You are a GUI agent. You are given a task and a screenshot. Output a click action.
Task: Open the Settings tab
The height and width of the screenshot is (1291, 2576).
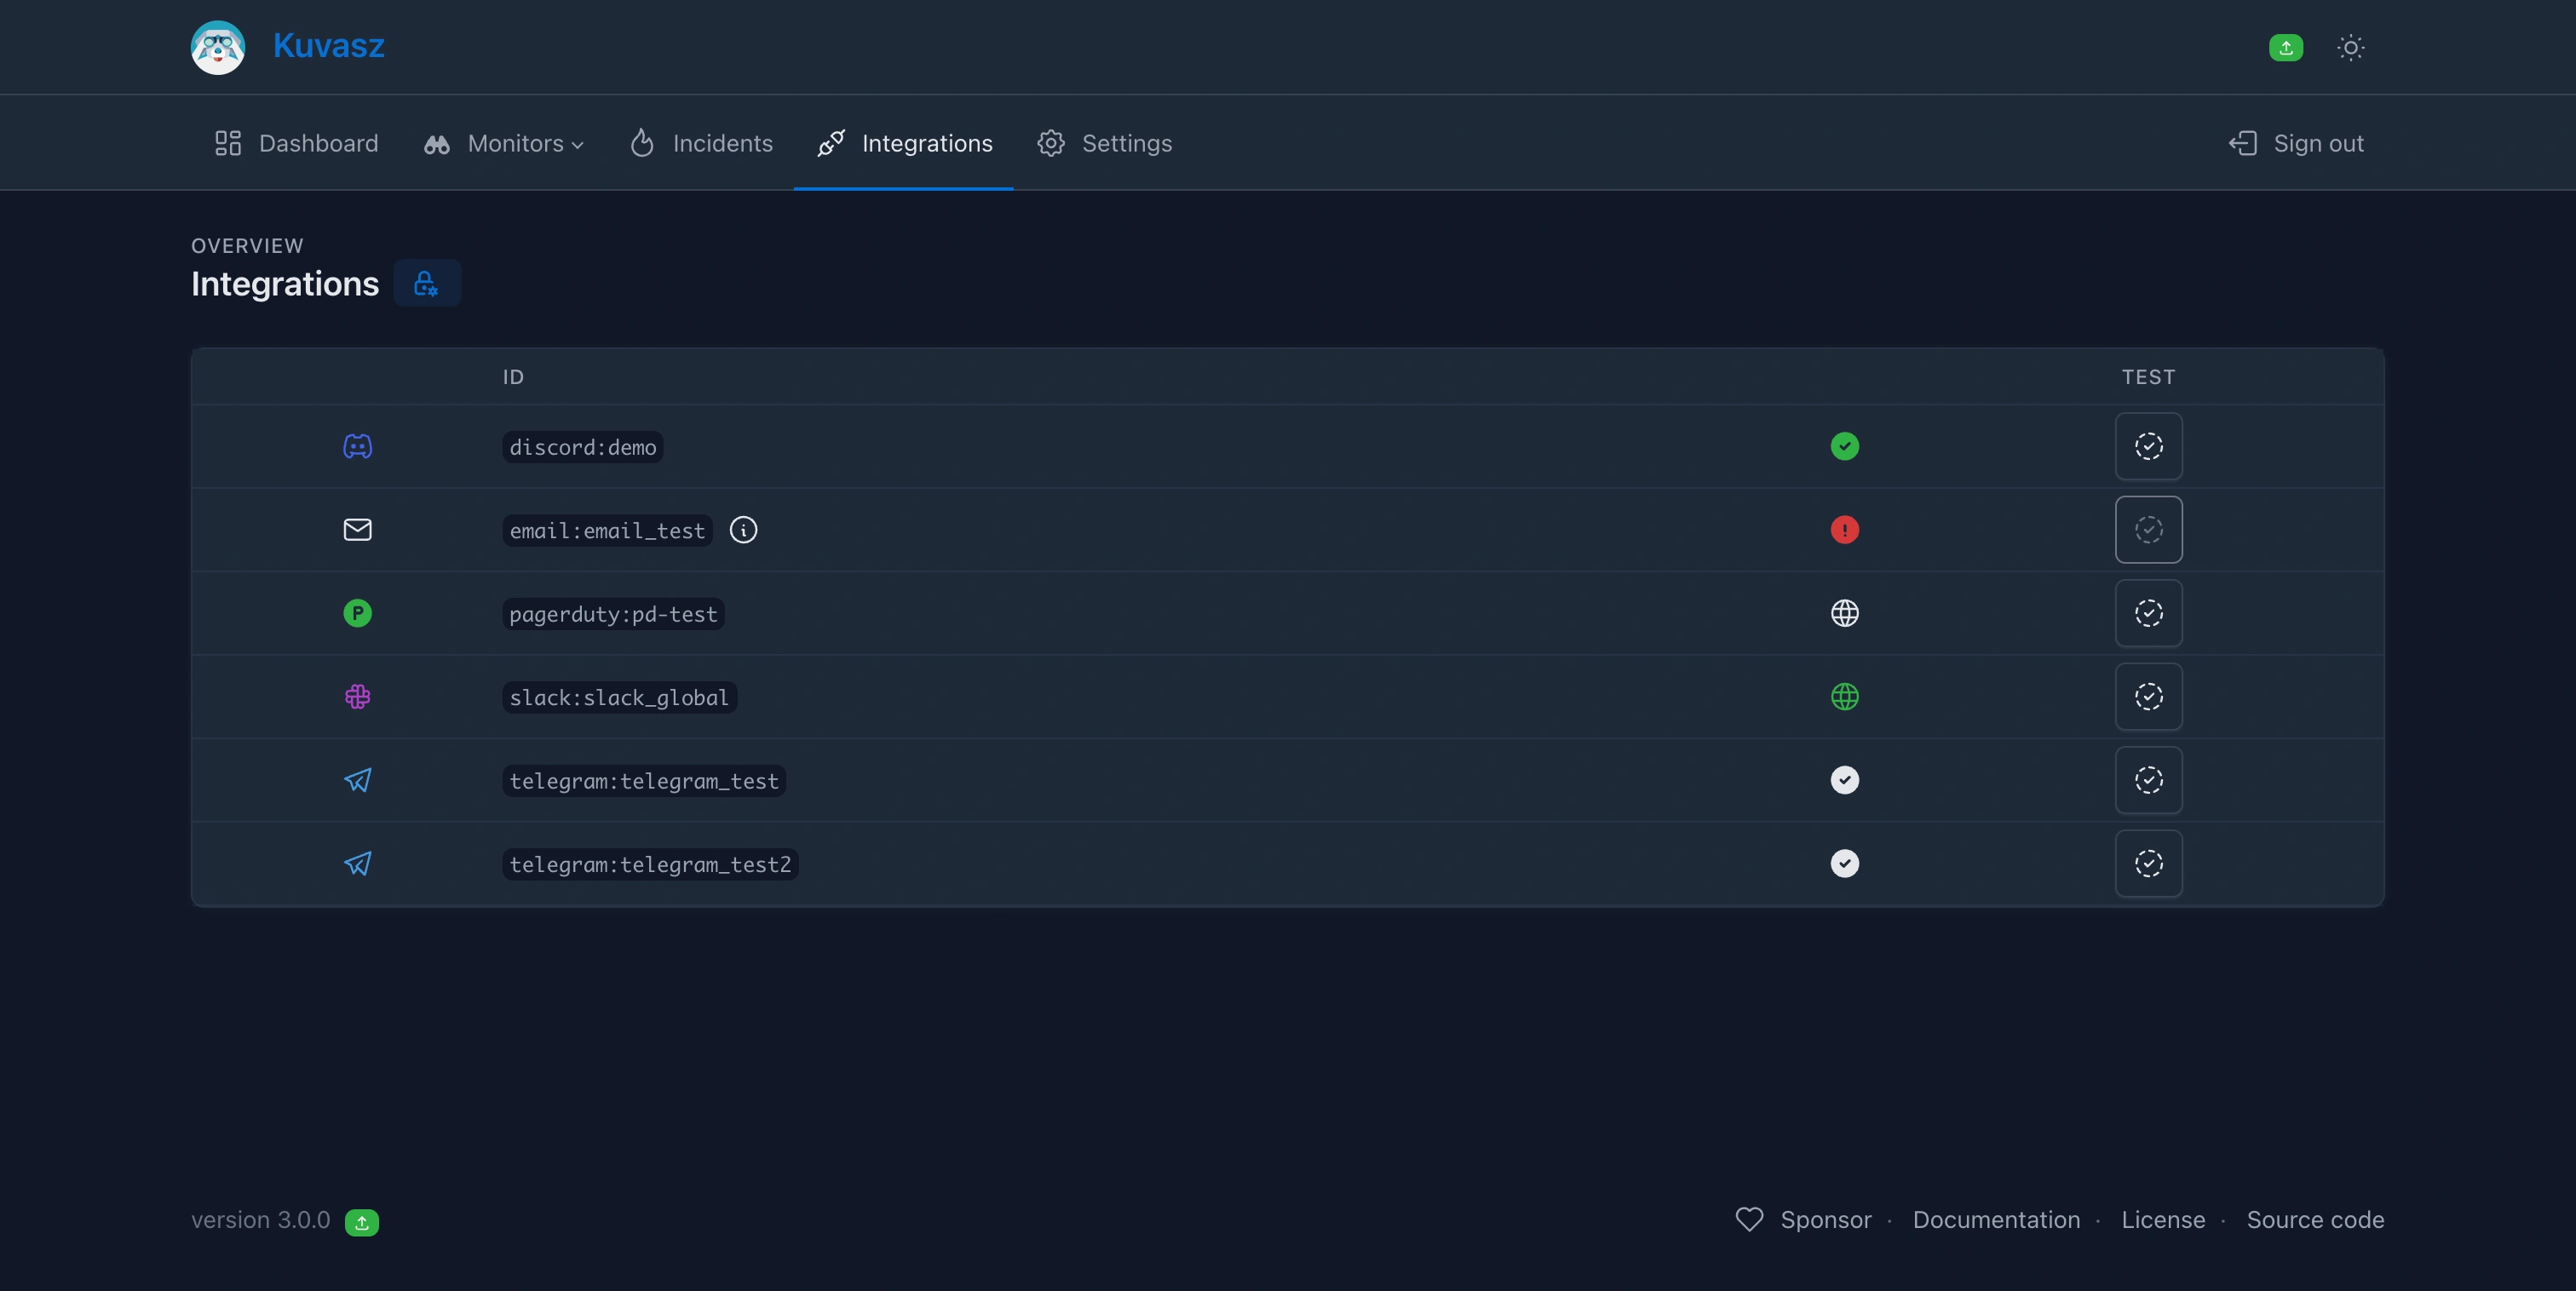pyautogui.click(x=1104, y=143)
